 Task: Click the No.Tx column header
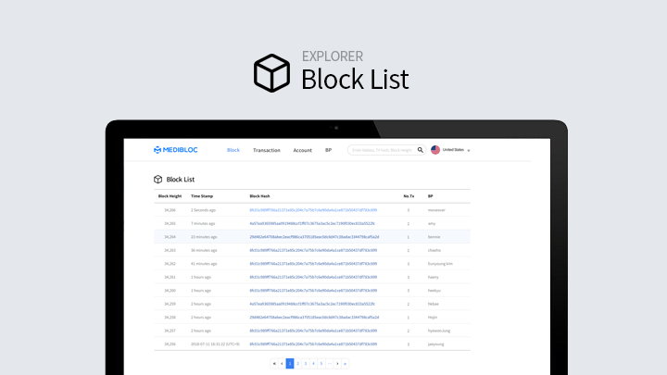(409, 196)
